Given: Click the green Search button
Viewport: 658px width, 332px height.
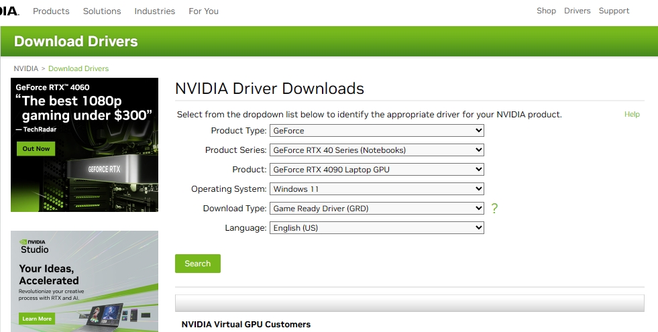Looking at the screenshot, I should tap(198, 264).
